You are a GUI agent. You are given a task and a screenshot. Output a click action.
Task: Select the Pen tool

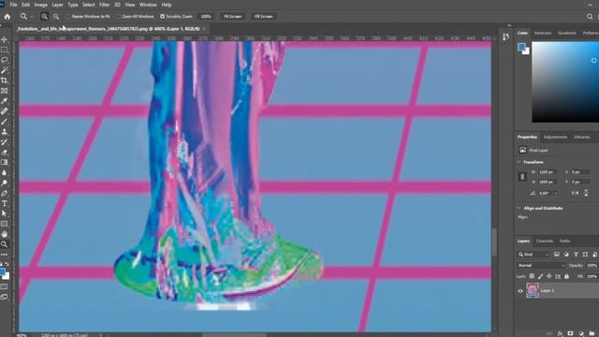click(4, 194)
